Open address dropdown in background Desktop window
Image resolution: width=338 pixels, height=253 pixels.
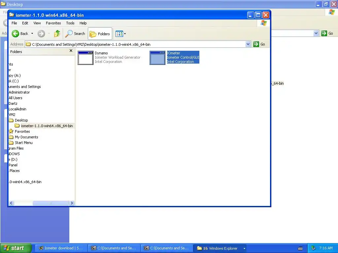316,33
